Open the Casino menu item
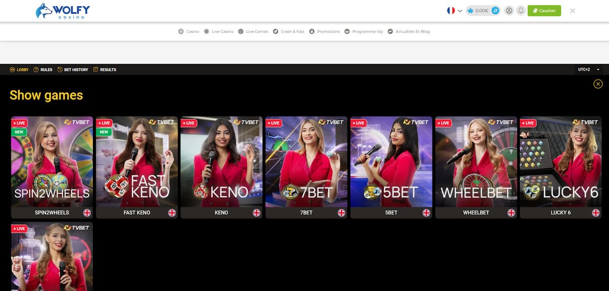The image size is (609, 291). 189,31
